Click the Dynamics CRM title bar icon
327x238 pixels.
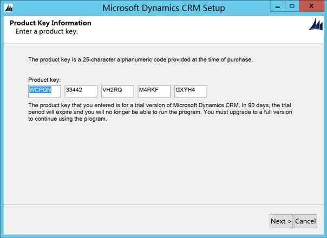click(9, 8)
